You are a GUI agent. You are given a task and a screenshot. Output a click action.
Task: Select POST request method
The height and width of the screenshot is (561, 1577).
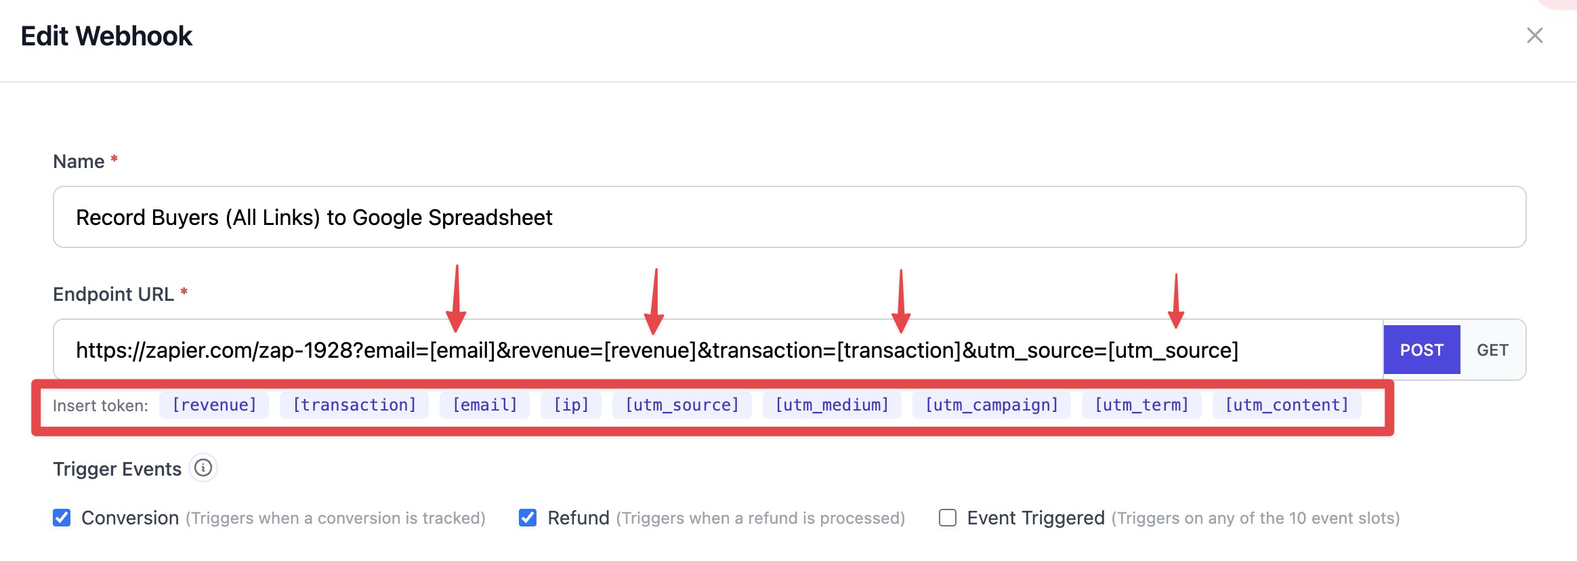(x=1422, y=350)
